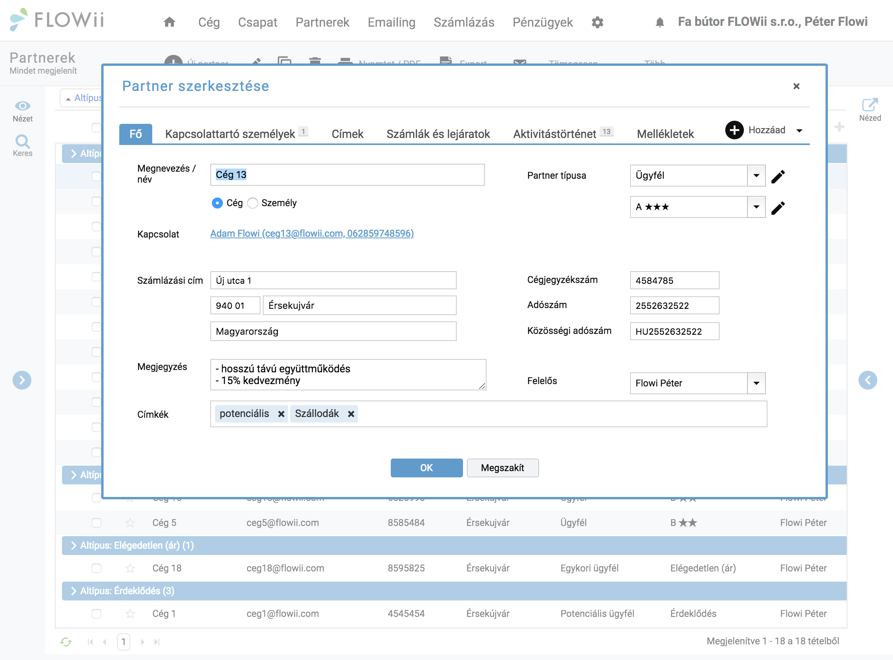Tick checkbox for Cég 1 row

[x=97, y=614]
